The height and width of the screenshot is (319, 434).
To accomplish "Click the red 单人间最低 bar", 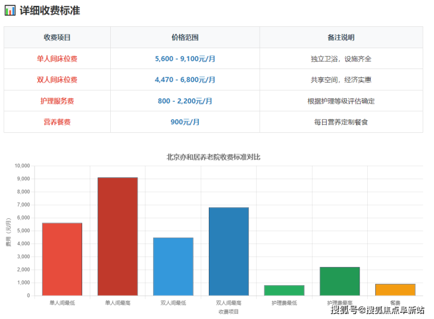I will click(62, 259).
